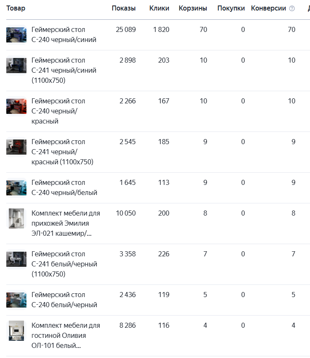The height and width of the screenshot is (358, 310).
Task: Sort table by Показы column header
Action: [123, 8]
